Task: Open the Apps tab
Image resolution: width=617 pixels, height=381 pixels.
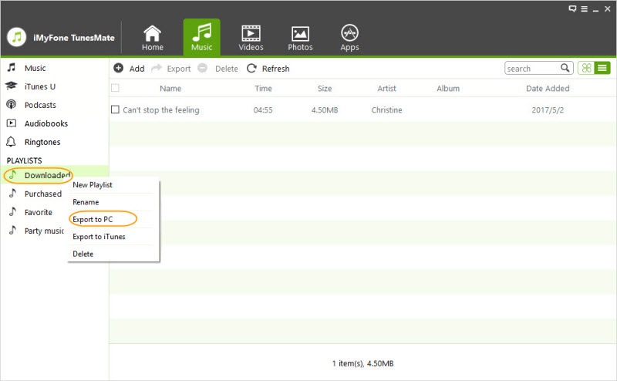Action: coord(349,38)
